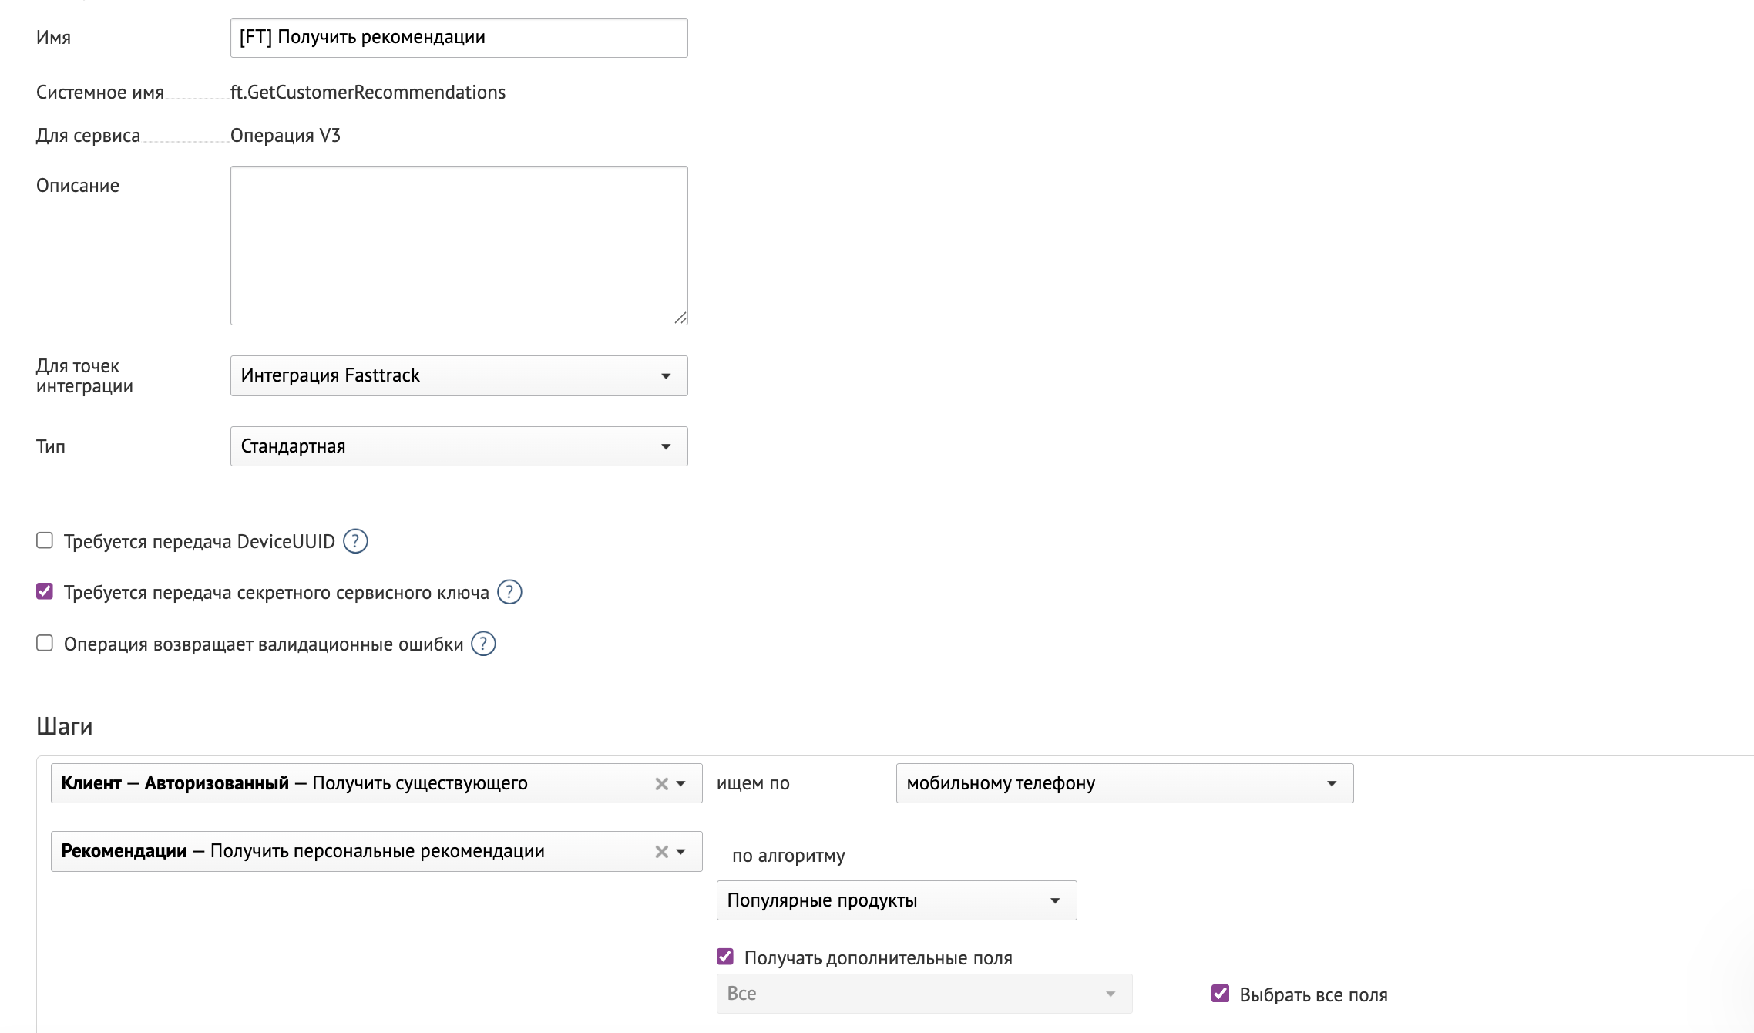Open help for validation errors option
The width and height of the screenshot is (1754, 1033).
coord(482,643)
